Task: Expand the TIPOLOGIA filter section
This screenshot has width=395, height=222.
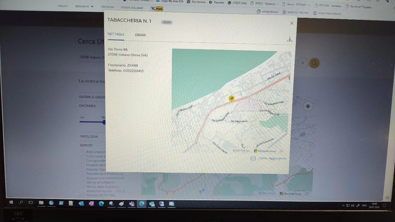Action: [89, 136]
